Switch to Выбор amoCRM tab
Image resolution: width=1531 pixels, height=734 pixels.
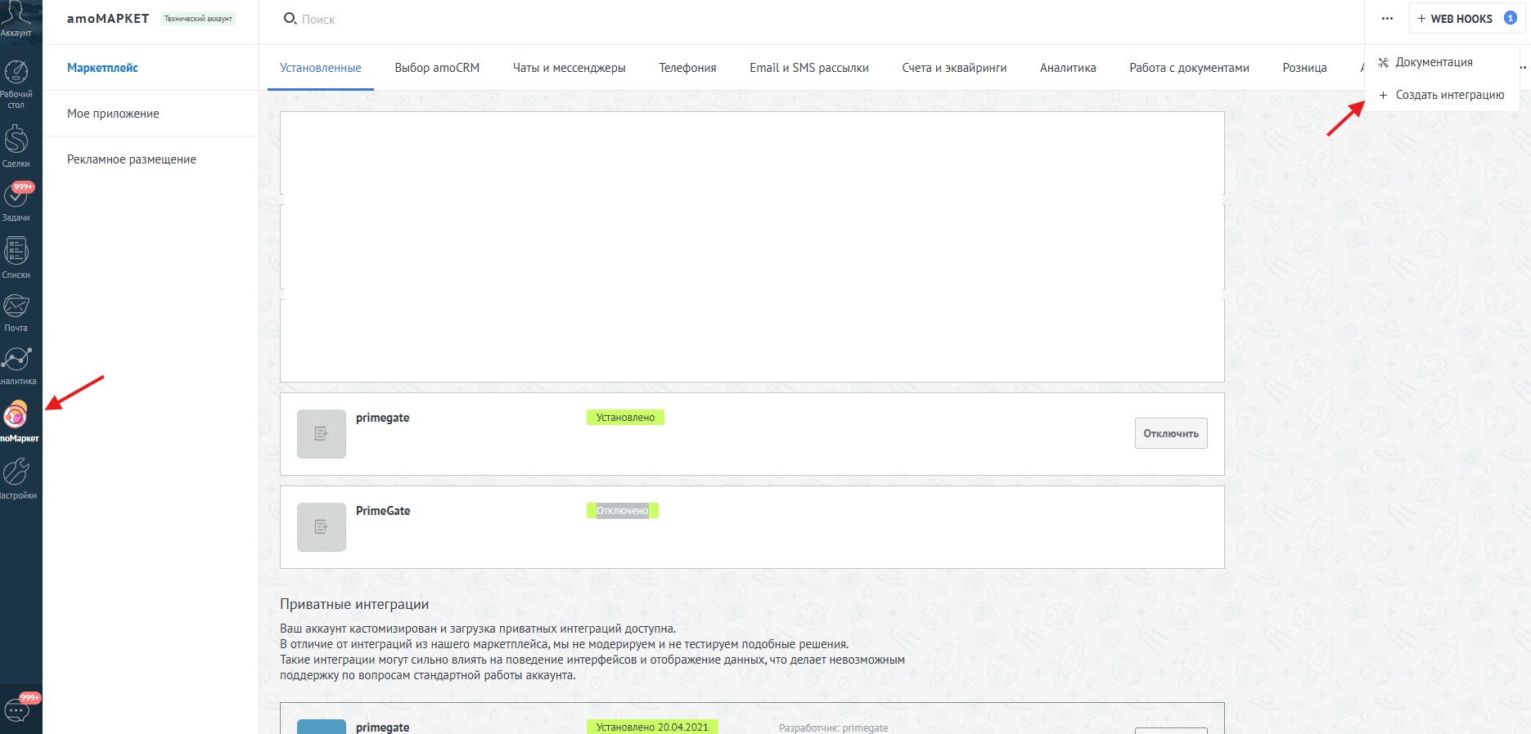pyautogui.click(x=437, y=68)
